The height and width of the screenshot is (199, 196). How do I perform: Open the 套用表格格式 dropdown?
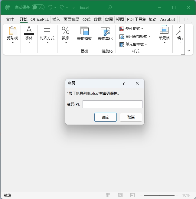[x=135, y=37]
